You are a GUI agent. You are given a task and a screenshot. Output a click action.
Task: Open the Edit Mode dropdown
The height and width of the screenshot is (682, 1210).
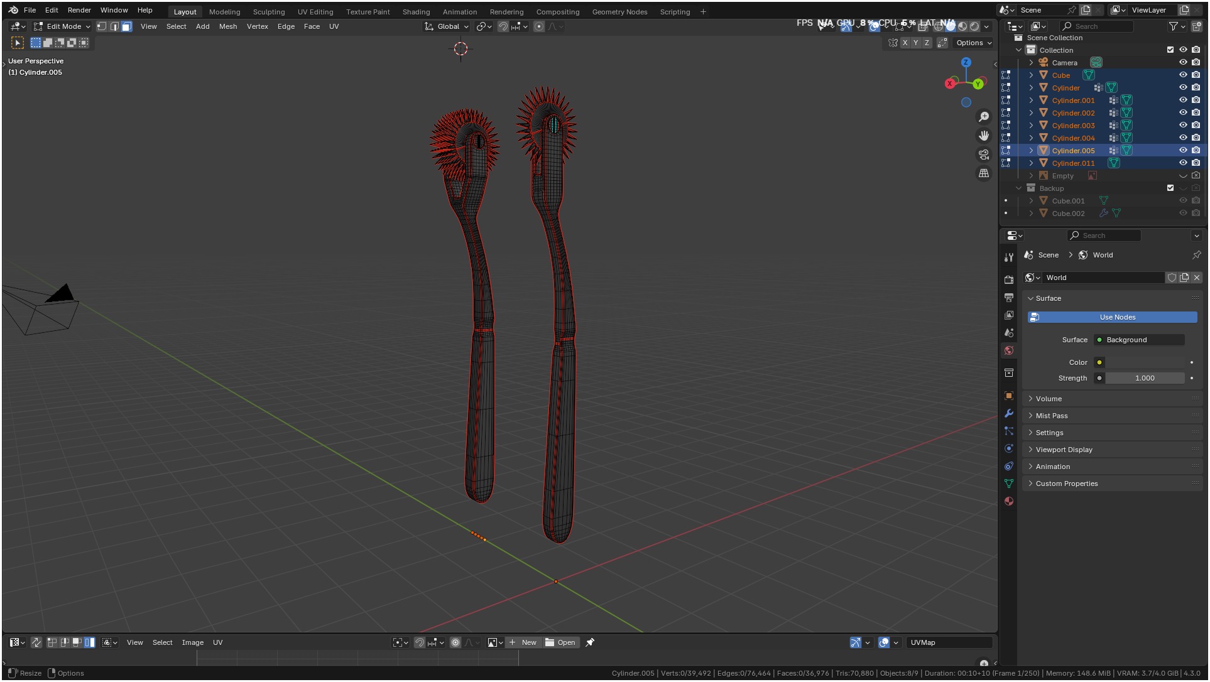[63, 26]
